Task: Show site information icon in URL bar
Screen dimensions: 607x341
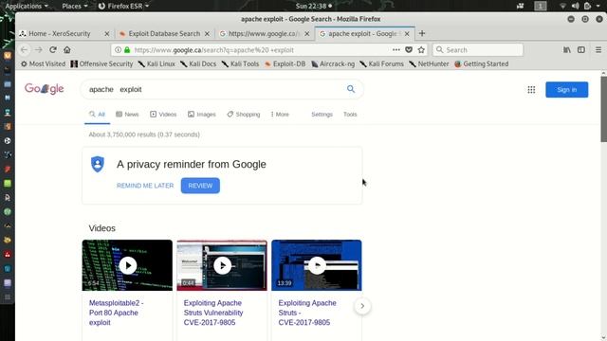Action: pos(118,49)
